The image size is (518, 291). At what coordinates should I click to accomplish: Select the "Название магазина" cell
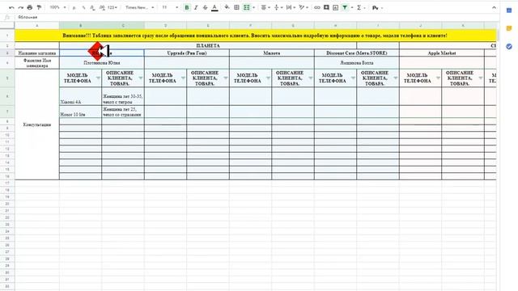[37, 53]
